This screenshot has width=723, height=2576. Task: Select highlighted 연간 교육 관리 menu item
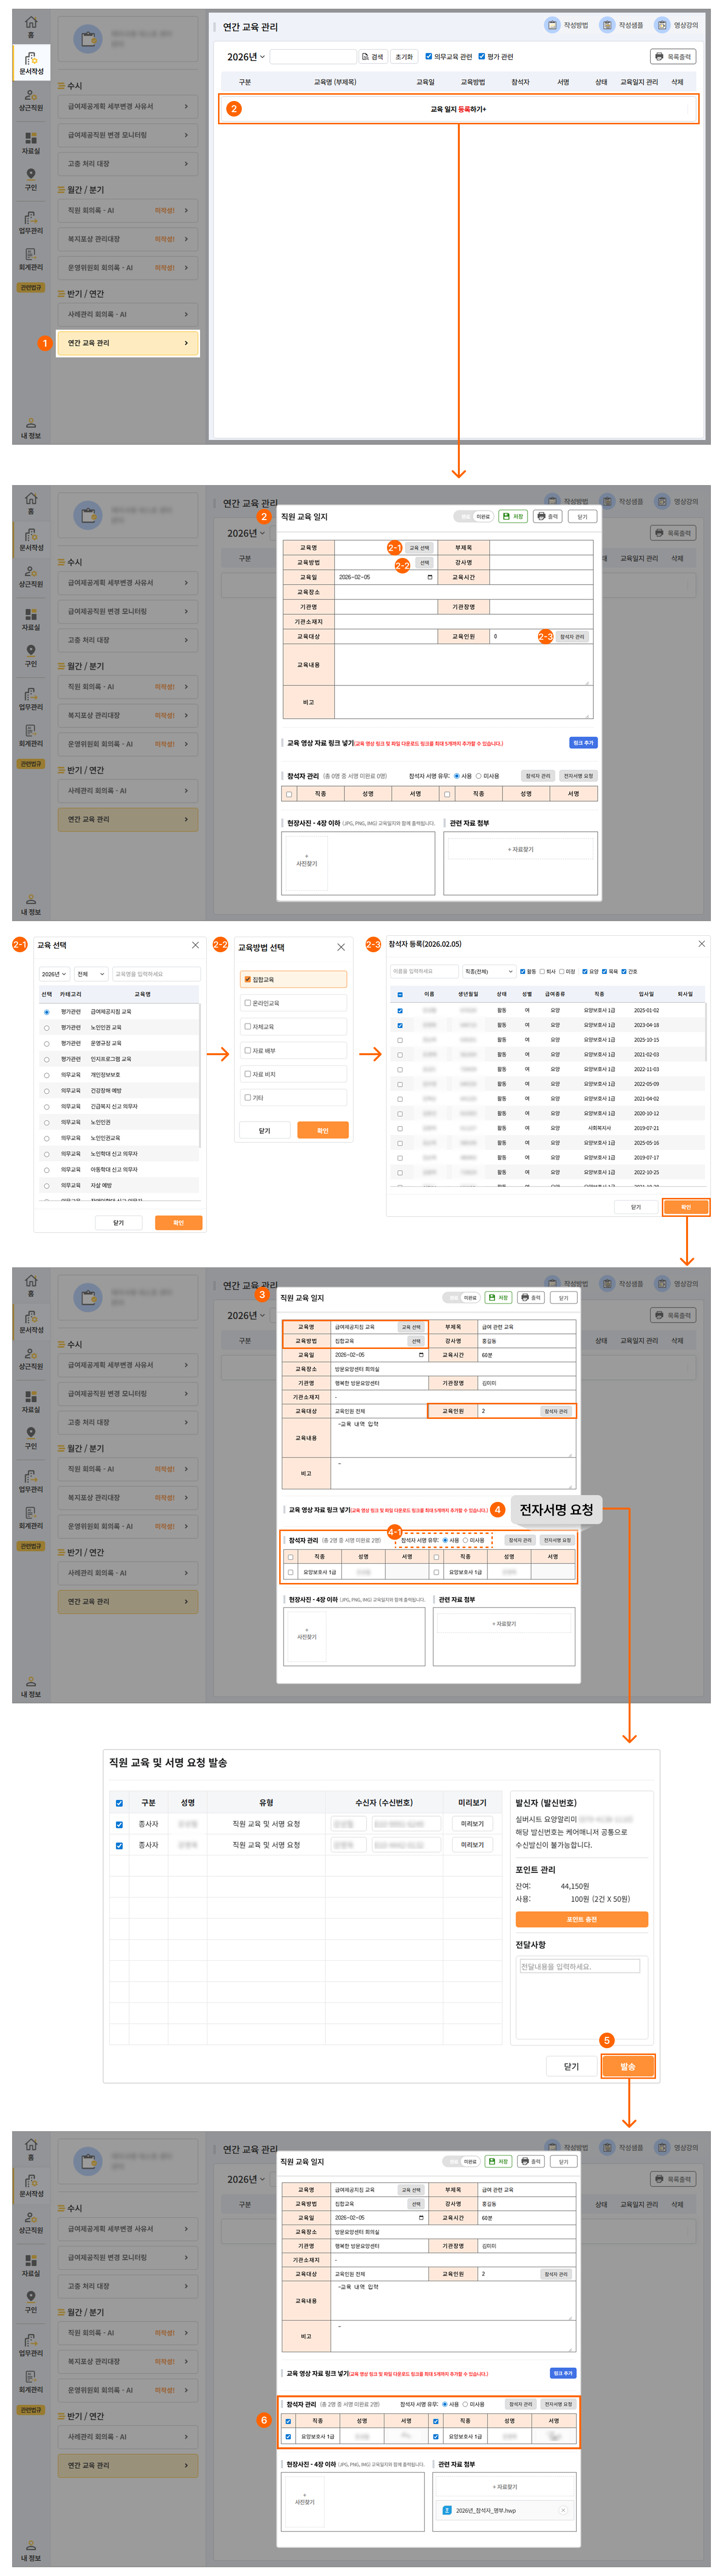point(128,343)
